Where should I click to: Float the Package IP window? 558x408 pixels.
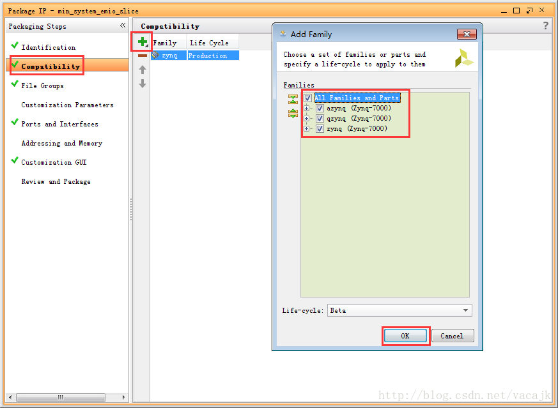click(529, 11)
